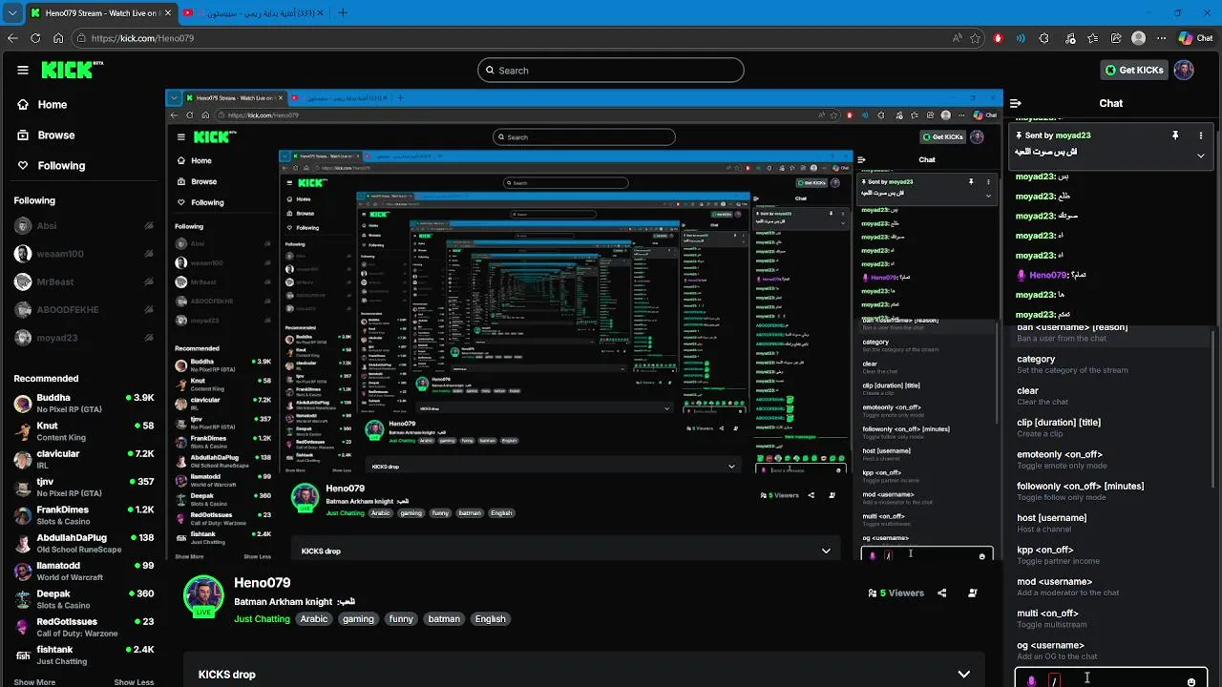This screenshot has height=687, width=1222.
Task: Click the tjnv avatar in the main Recommended list
Action: 23,488
